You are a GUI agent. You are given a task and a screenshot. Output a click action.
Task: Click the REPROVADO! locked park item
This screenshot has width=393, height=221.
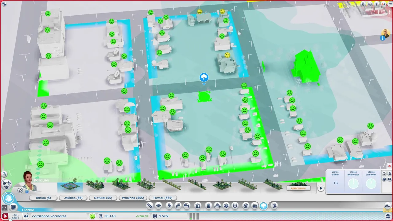(298, 188)
